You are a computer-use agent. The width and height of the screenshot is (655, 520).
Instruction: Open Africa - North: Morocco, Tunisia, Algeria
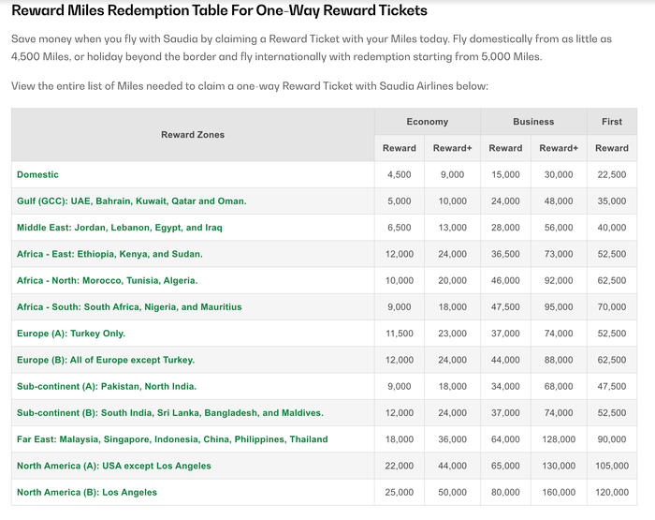107,280
